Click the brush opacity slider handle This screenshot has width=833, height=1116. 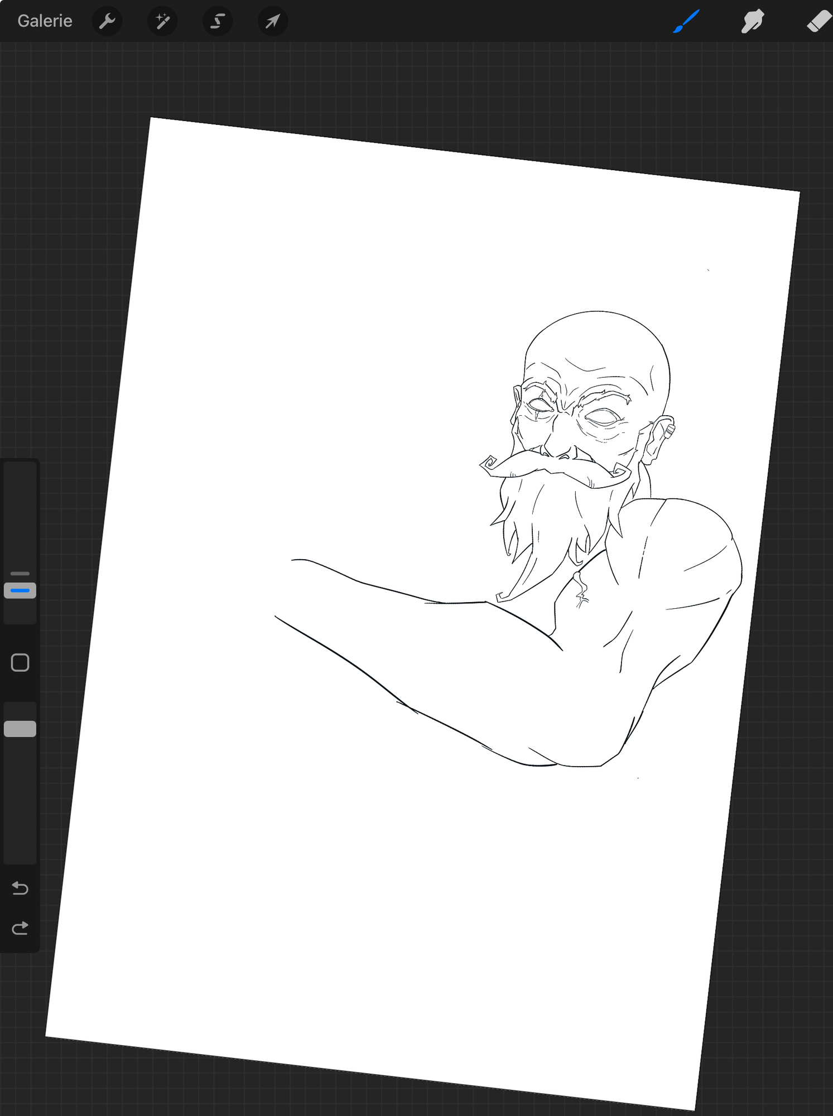[20, 729]
